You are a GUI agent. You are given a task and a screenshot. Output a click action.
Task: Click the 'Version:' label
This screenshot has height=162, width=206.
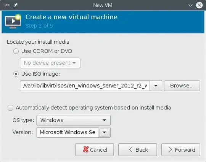[23, 132]
